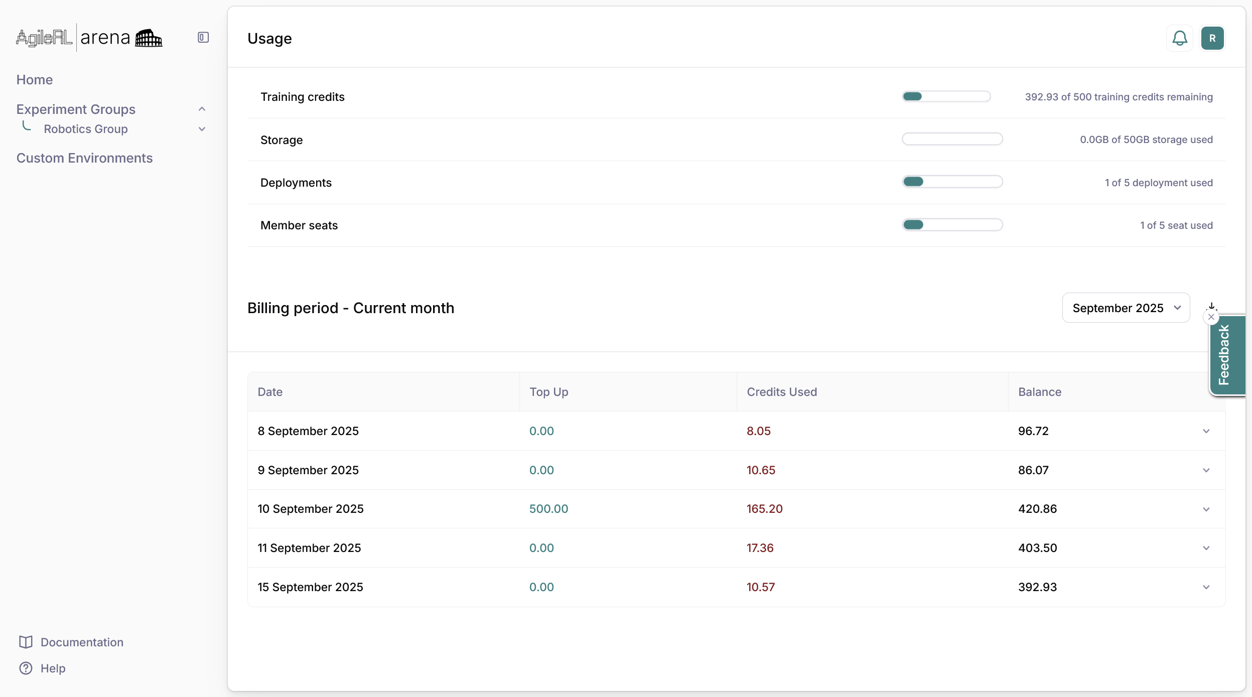
Task: Open the user avatar R menu
Action: [x=1212, y=38]
